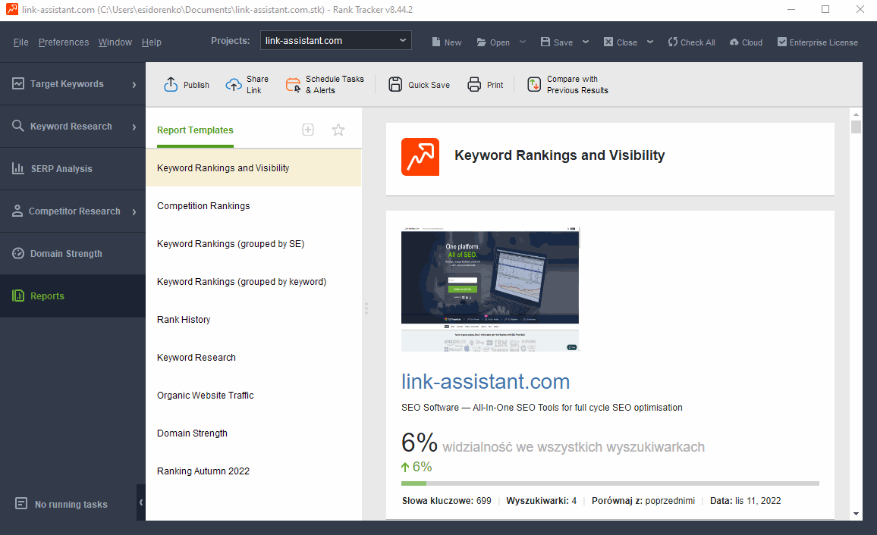This screenshot has height=535, width=877.
Task: Select Ranking Autumn 2022 template
Action: pyautogui.click(x=253, y=471)
